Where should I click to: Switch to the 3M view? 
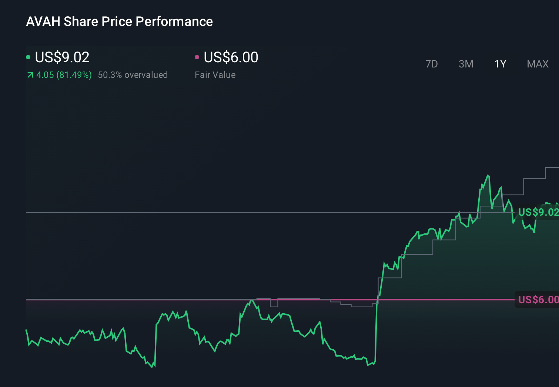(x=466, y=64)
